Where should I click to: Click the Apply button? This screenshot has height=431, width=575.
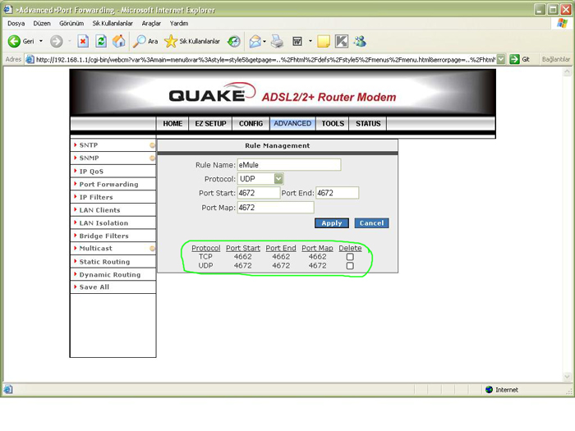coord(332,223)
